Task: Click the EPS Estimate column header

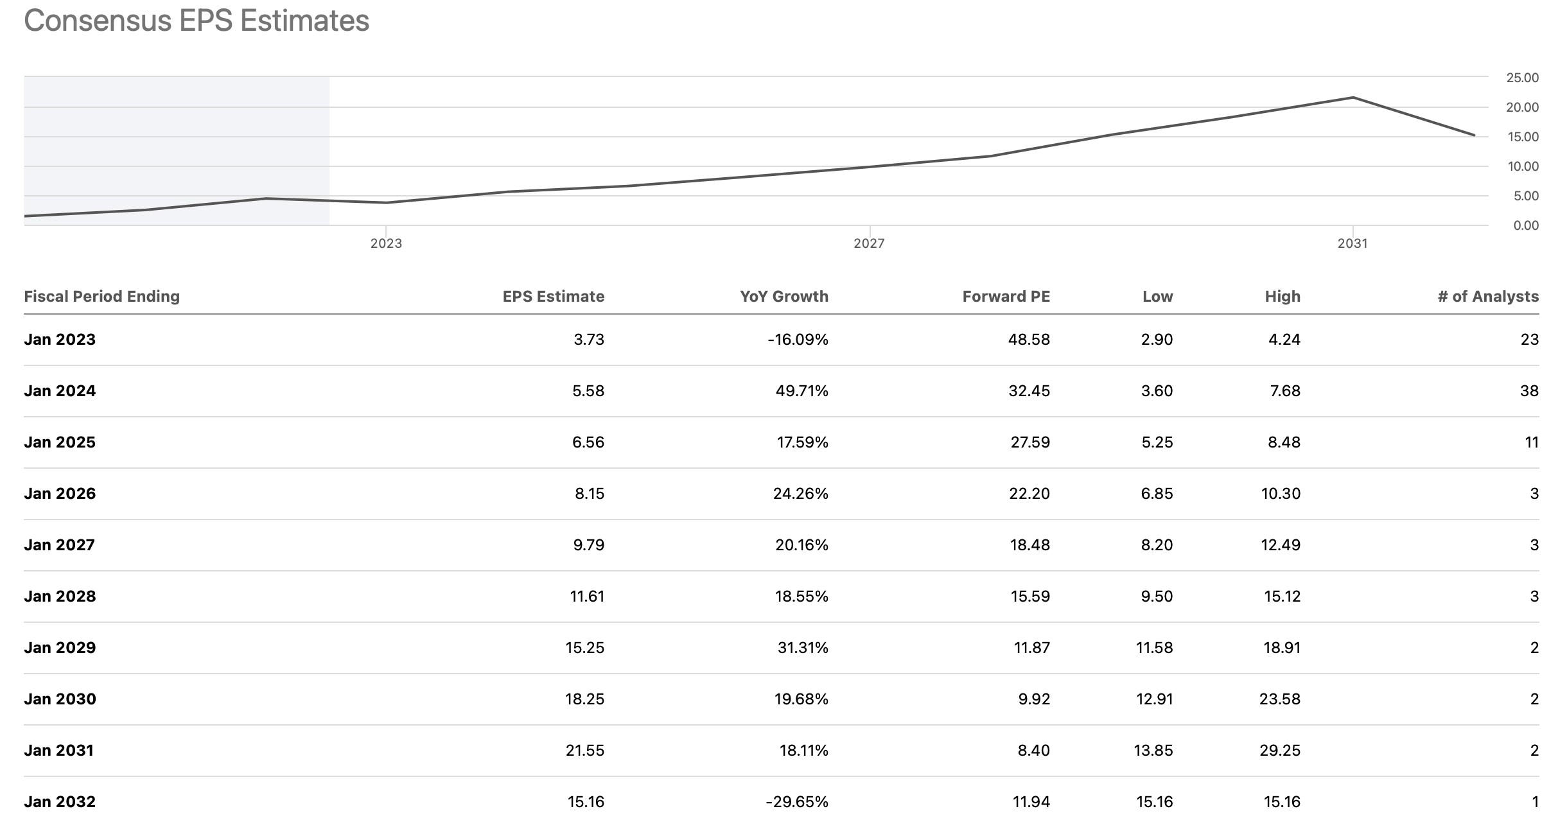Action: [x=553, y=296]
